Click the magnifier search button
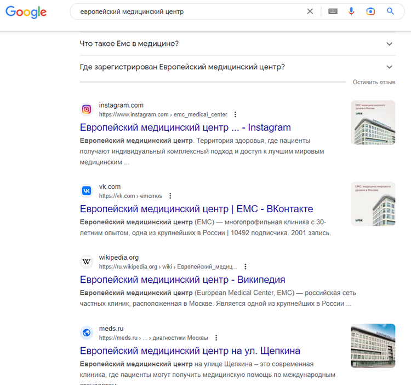Screen dimensions: 411x385 click(391, 11)
